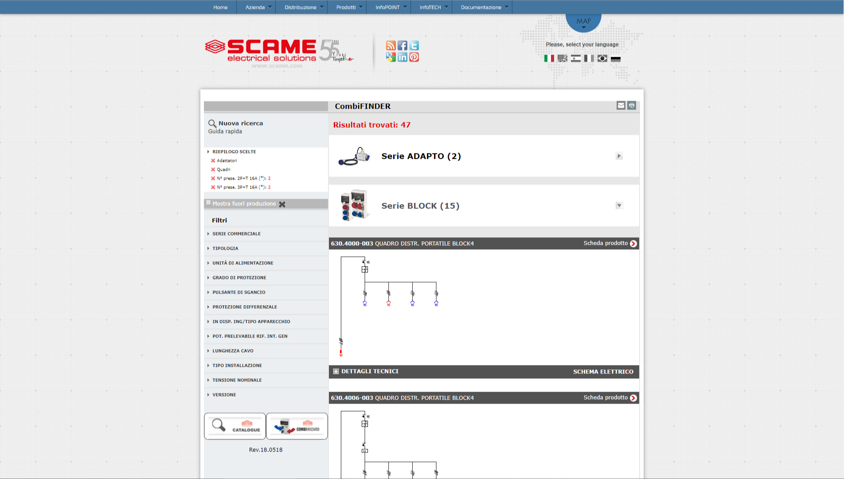
Task: Expand PROTEZIONE DIFFERENZIALE filter
Action: coord(244,307)
